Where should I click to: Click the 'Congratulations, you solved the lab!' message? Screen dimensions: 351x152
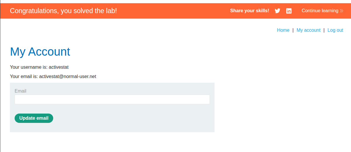click(63, 11)
